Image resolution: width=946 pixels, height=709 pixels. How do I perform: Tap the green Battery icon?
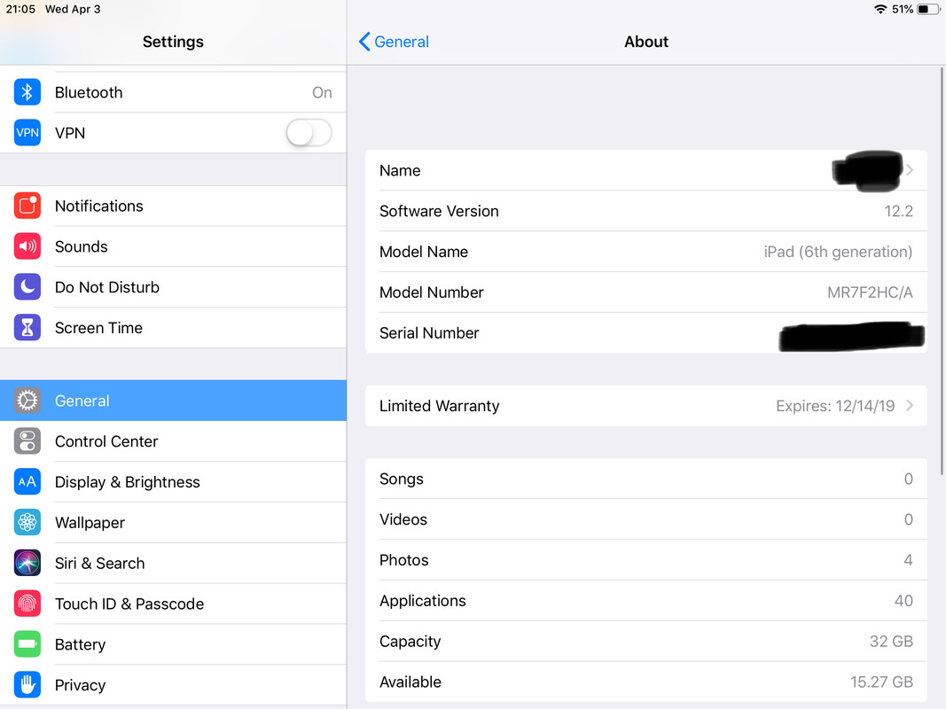[27, 644]
